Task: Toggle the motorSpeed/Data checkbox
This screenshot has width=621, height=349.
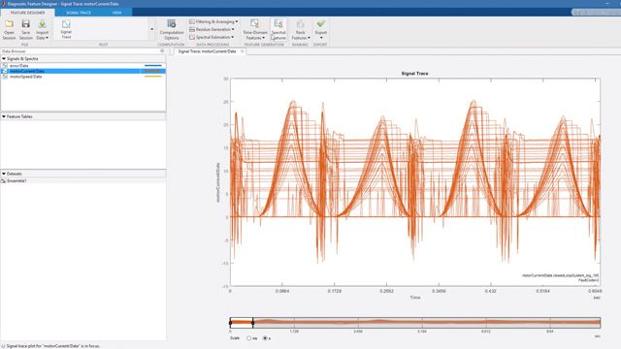Action: click(x=5, y=77)
